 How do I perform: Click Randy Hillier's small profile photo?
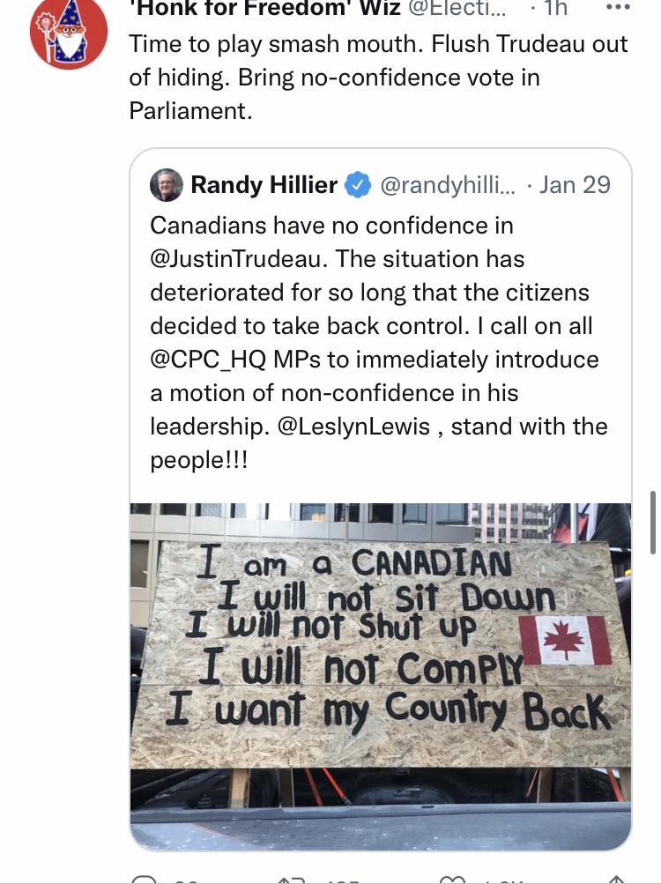(167, 185)
